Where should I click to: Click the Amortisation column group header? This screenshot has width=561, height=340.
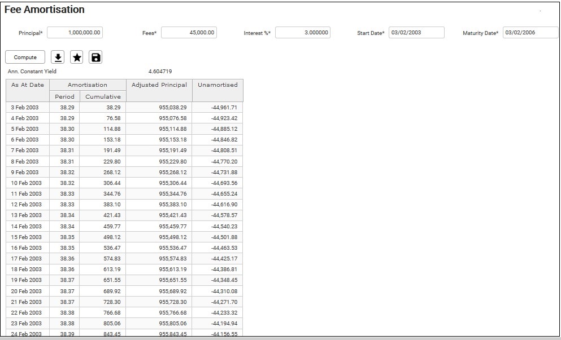click(x=88, y=85)
